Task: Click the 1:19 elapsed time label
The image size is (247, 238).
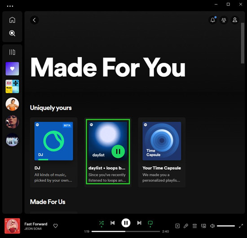Action: 87,232
